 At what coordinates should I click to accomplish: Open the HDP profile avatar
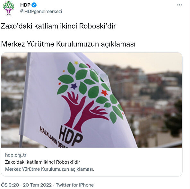(8, 8)
